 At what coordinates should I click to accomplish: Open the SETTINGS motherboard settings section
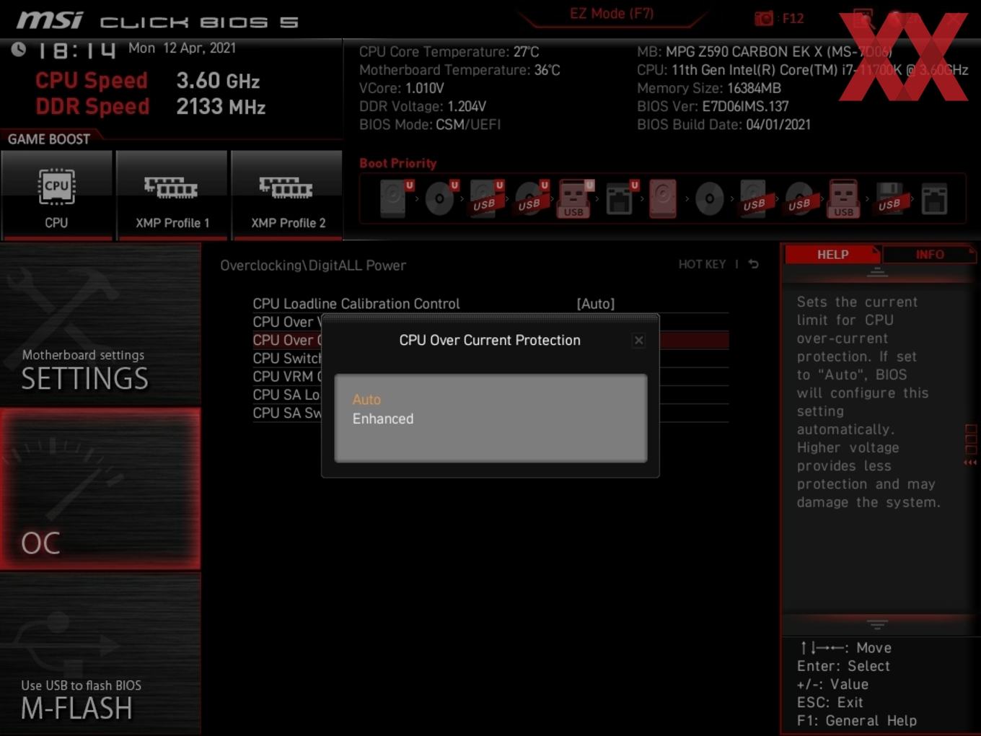coord(100,325)
